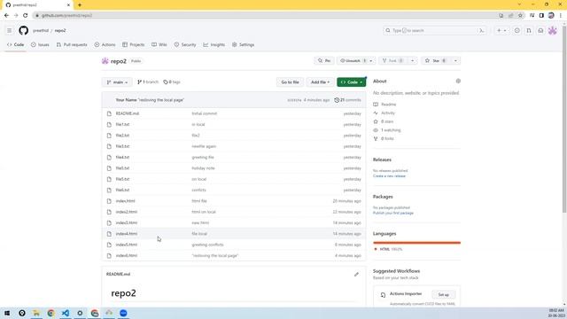This screenshot has height=319, width=567.
Task: Click the Set up Actions Importer button
Action: 444,295
